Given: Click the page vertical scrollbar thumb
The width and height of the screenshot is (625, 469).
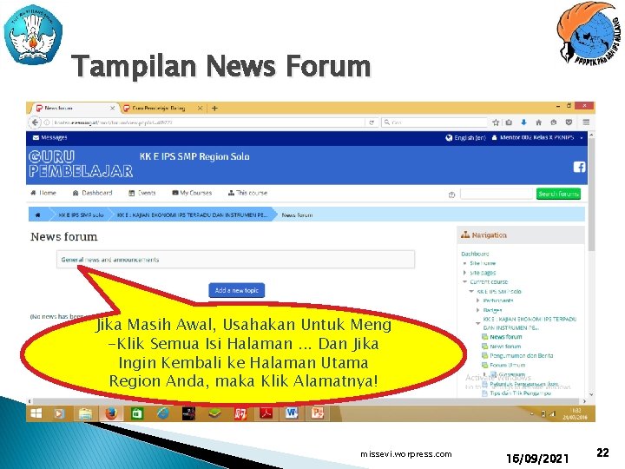Looking at the screenshot, I should [591, 195].
